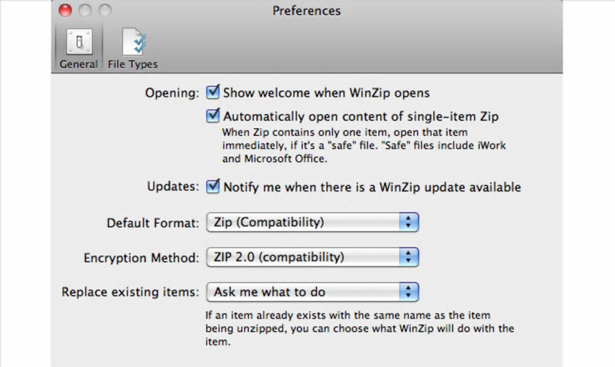The width and height of the screenshot is (615, 367).
Task: Click the "Notify me when there is a WinZip update" text
Action: point(372,187)
